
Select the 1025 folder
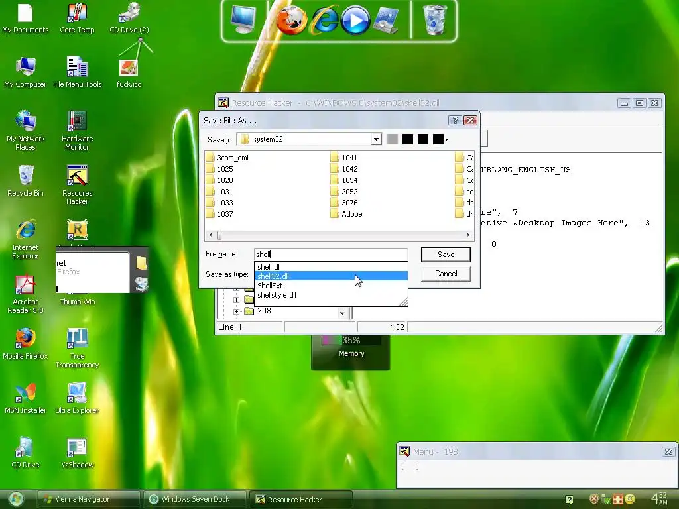click(219, 169)
